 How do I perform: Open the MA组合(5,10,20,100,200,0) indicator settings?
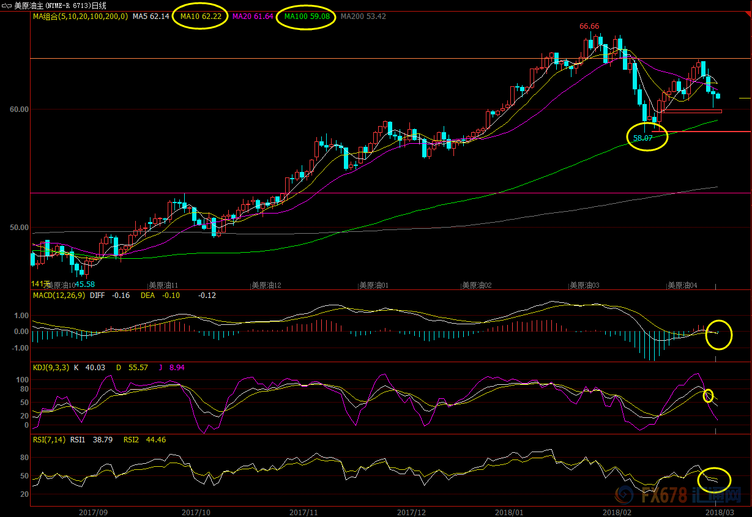point(80,17)
